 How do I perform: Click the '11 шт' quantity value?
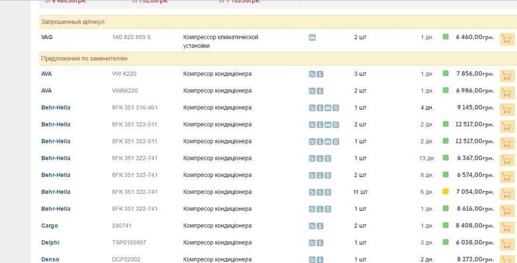coord(360,192)
